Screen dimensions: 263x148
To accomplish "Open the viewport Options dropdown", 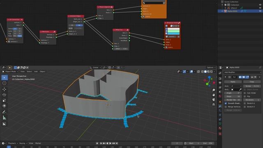I will tap(211, 67).
